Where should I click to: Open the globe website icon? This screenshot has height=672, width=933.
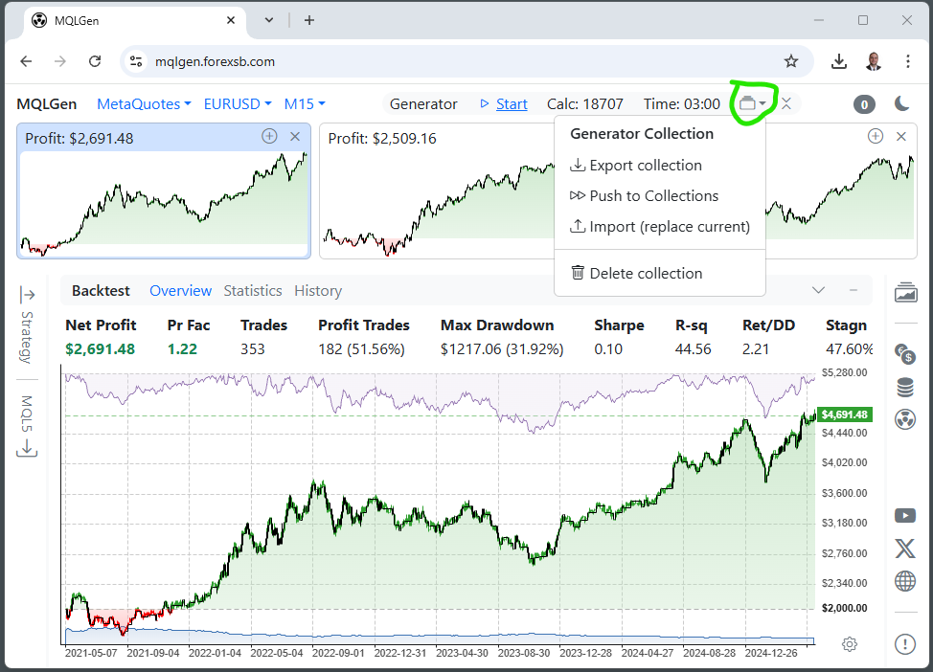[905, 581]
